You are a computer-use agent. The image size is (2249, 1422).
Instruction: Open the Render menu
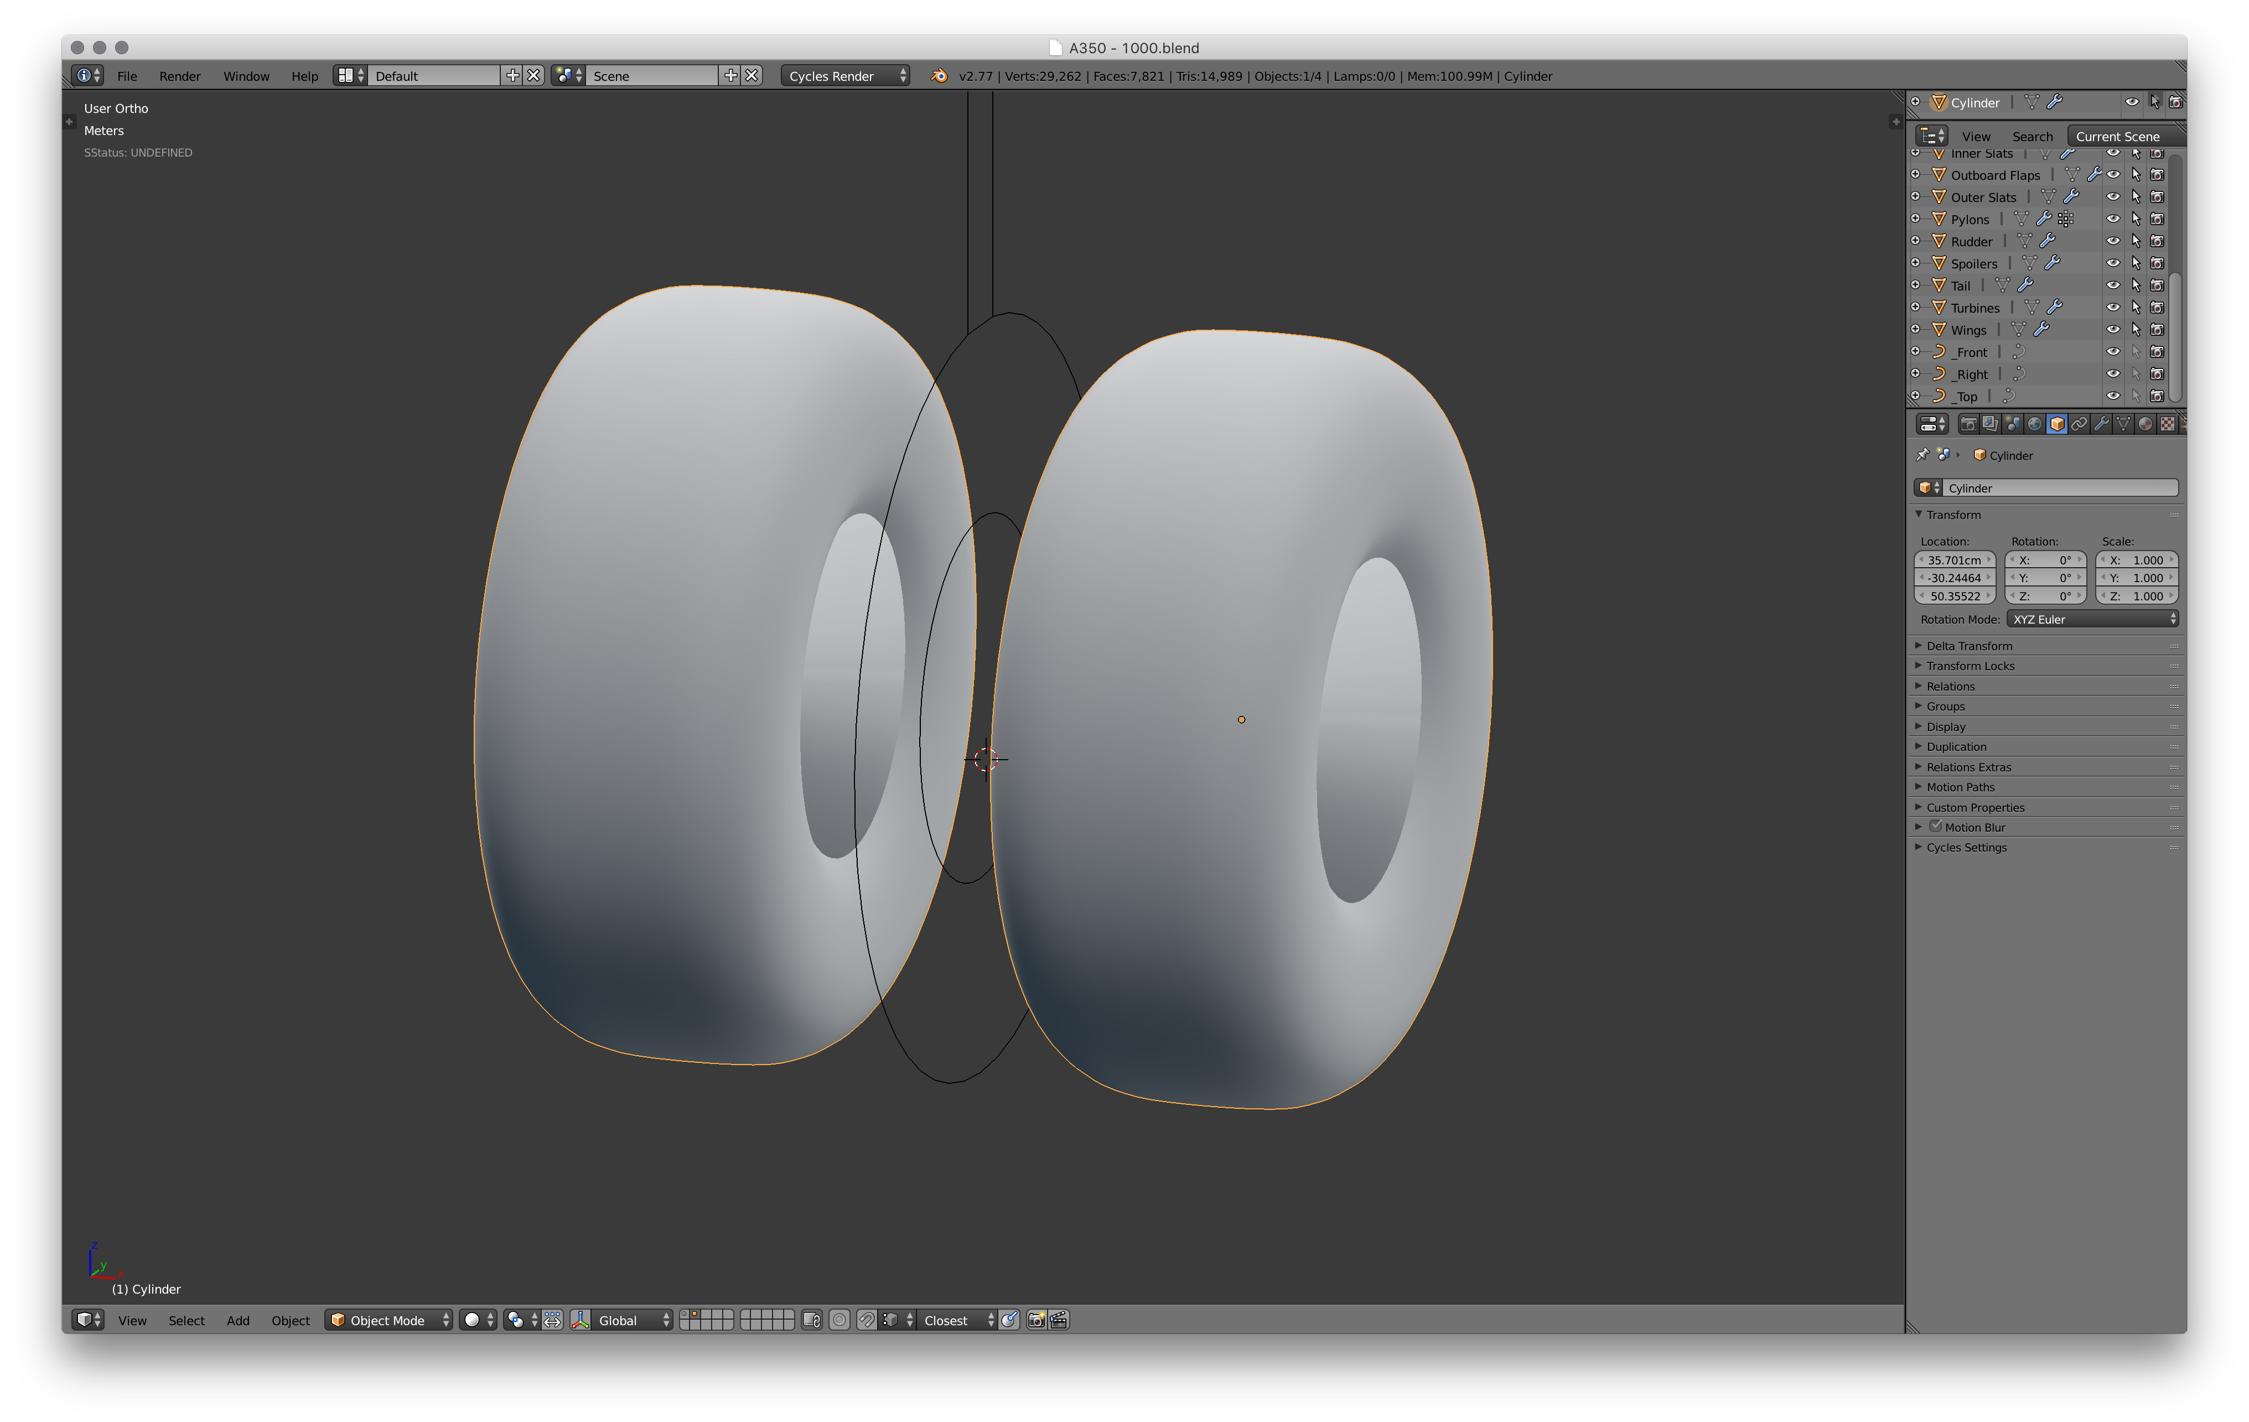click(179, 76)
